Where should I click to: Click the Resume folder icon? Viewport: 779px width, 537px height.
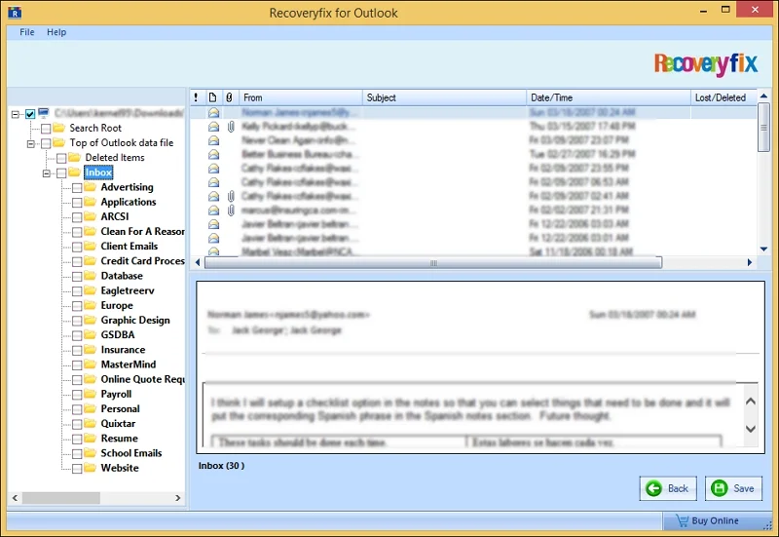90,438
